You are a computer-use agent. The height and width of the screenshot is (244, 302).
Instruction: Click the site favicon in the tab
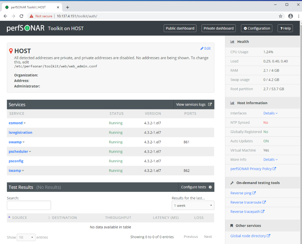pos(7,7)
